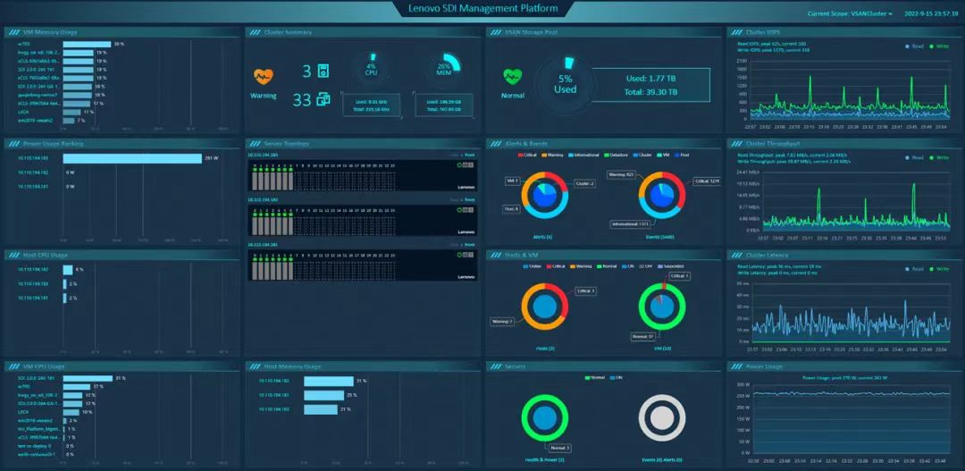Viewport: 965px width, 471px height.
Task: Toggle Critical legend in Alerts & Events
Action: (x=526, y=155)
